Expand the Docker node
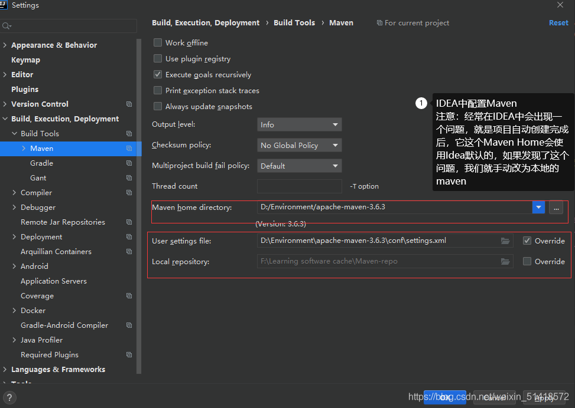The width and height of the screenshot is (575, 408). [14, 310]
